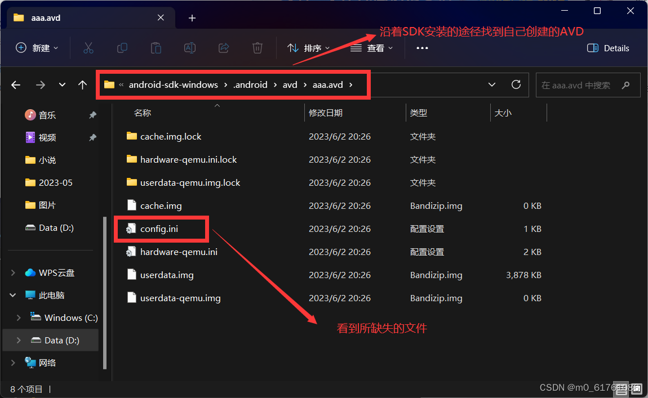Image resolution: width=648 pixels, height=398 pixels.
Task: Click the up one level arrow button
Action: pyautogui.click(x=82, y=84)
